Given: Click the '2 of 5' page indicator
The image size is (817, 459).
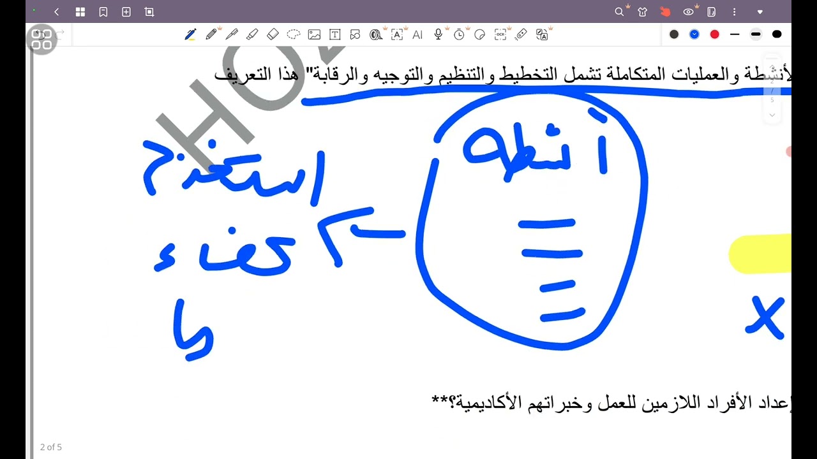Looking at the screenshot, I should pyautogui.click(x=51, y=447).
